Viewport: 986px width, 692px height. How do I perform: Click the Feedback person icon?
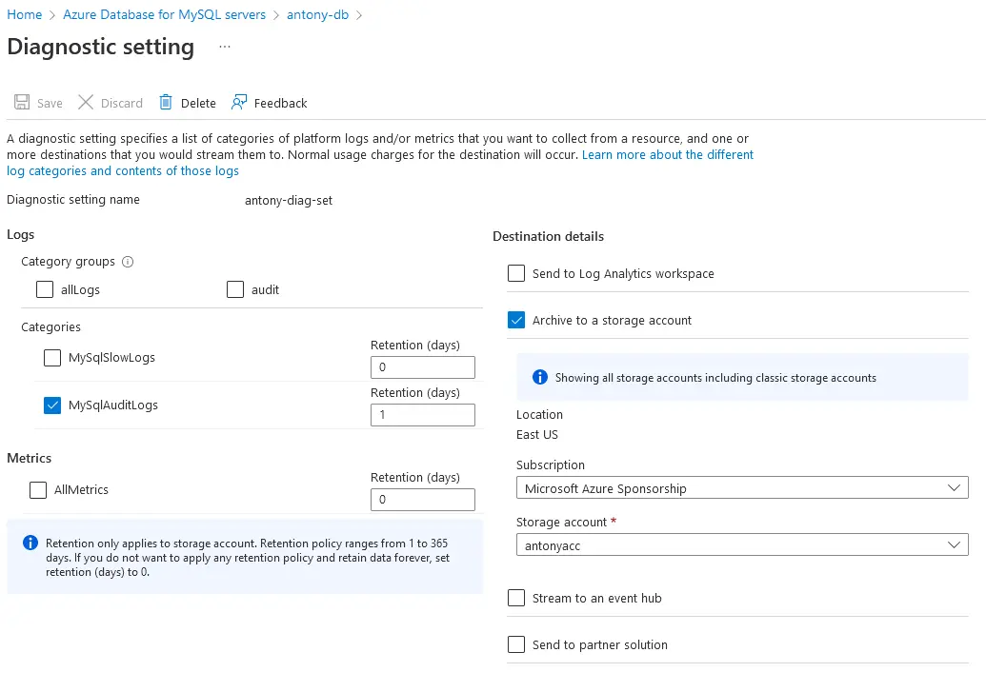239,103
